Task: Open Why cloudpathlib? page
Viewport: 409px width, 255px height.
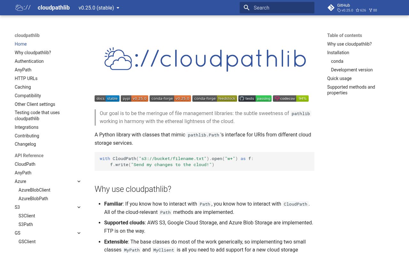Action: click(33, 53)
